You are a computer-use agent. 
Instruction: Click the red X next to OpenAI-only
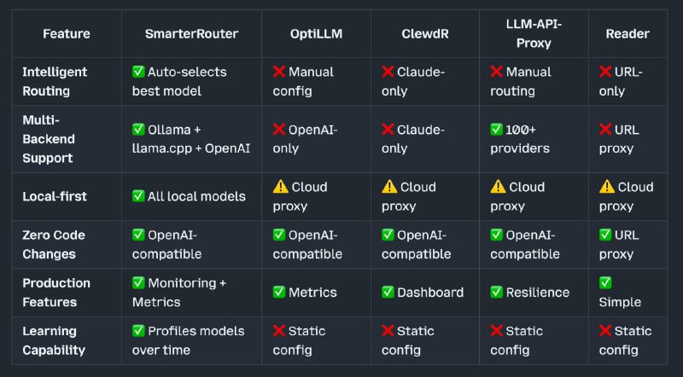(x=279, y=130)
